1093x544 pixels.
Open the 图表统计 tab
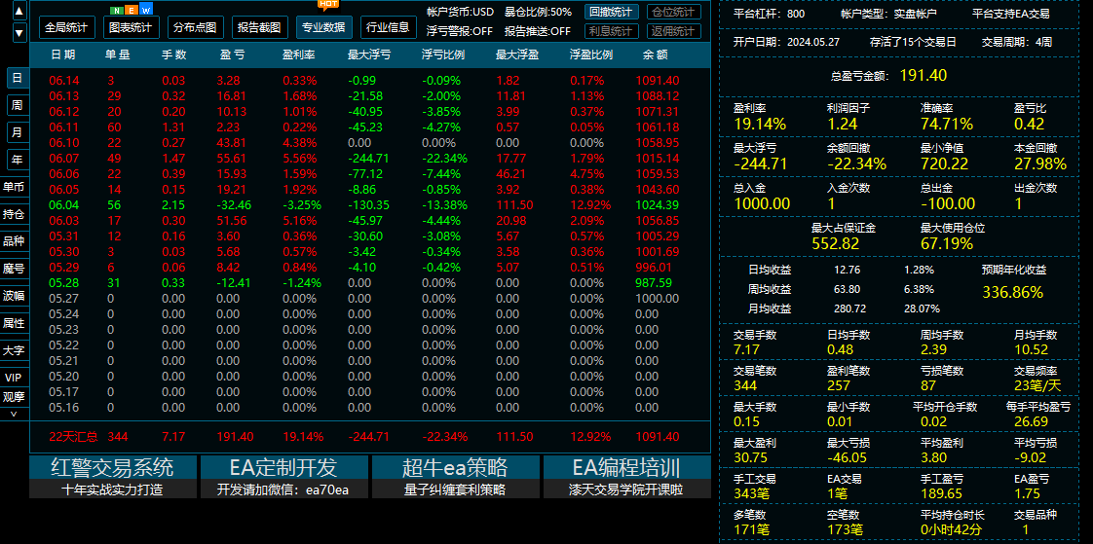(x=132, y=28)
